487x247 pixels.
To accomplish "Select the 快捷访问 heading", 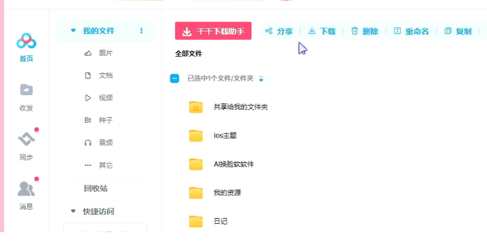I will (x=99, y=212).
